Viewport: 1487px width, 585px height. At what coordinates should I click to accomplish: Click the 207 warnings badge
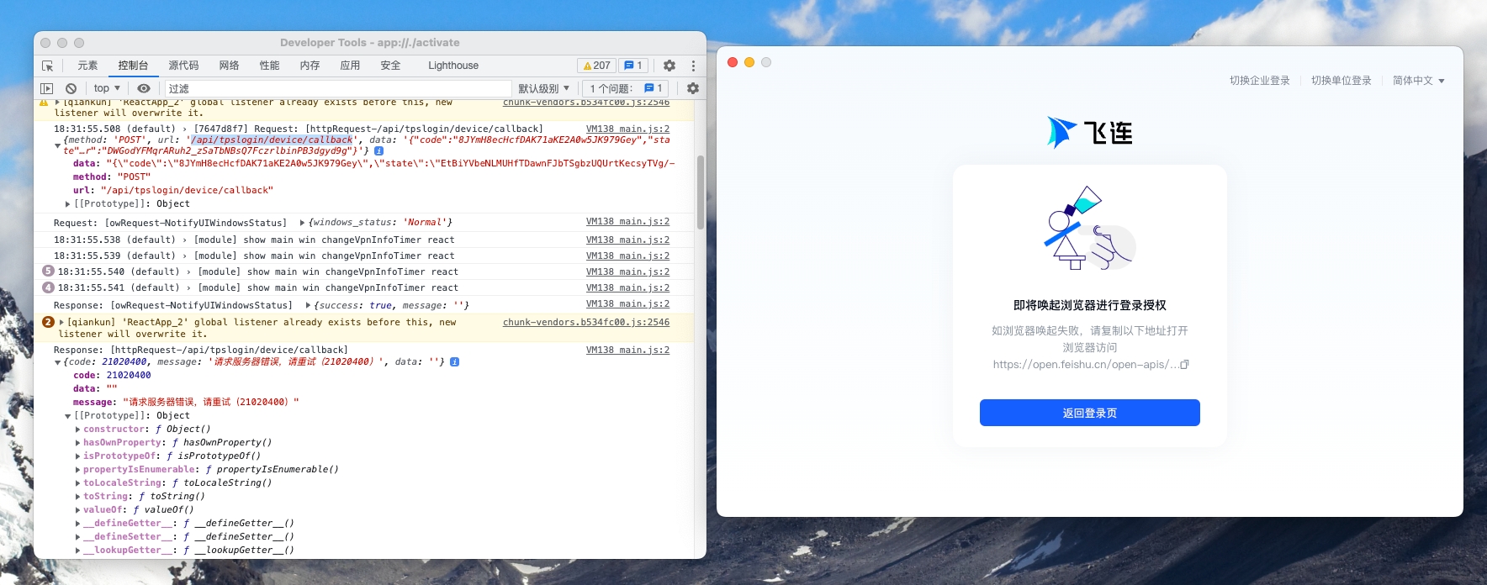tap(597, 66)
